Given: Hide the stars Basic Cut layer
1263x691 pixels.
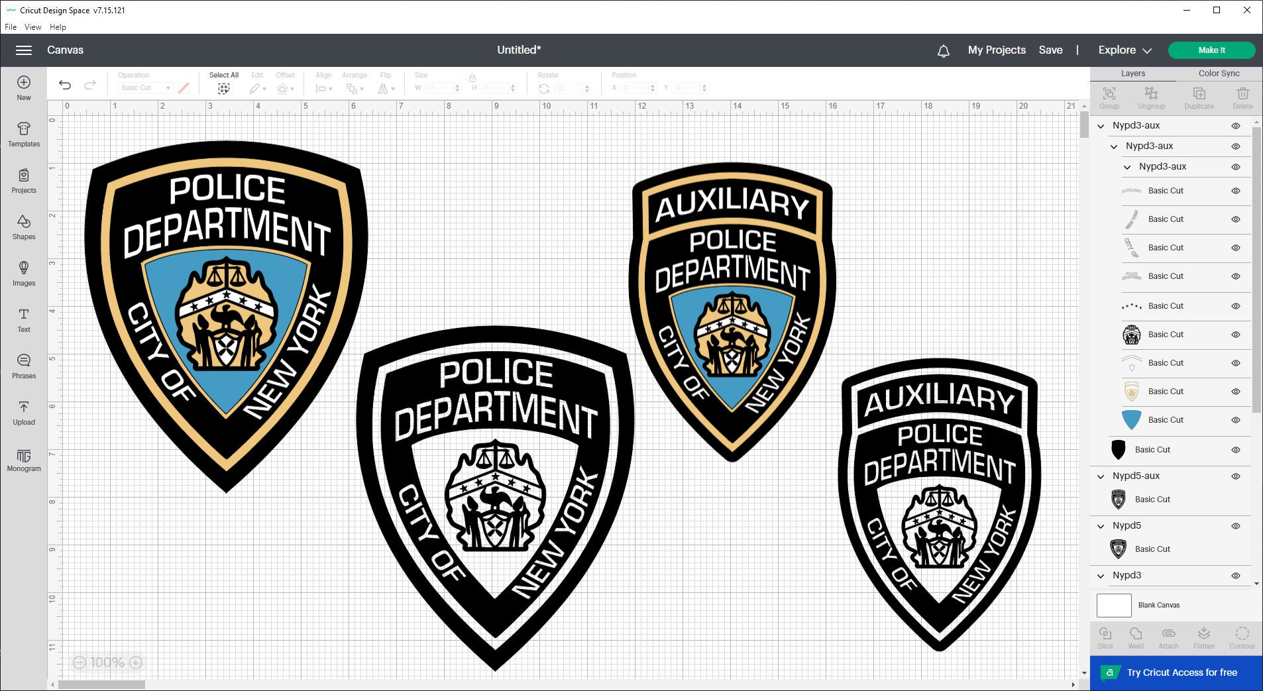Looking at the screenshot, I should point(1236,306).
